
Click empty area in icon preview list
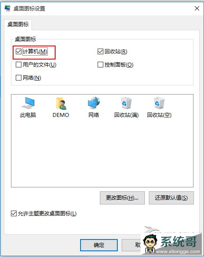click(x=102, y=152)
